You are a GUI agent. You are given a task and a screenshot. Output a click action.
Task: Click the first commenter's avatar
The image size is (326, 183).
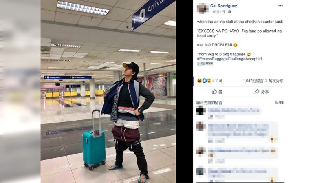click(x=201, y=110)
